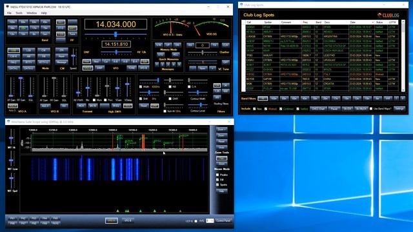
Task: Select 40m in Club Log Band Filters
Action: point(305,99)
